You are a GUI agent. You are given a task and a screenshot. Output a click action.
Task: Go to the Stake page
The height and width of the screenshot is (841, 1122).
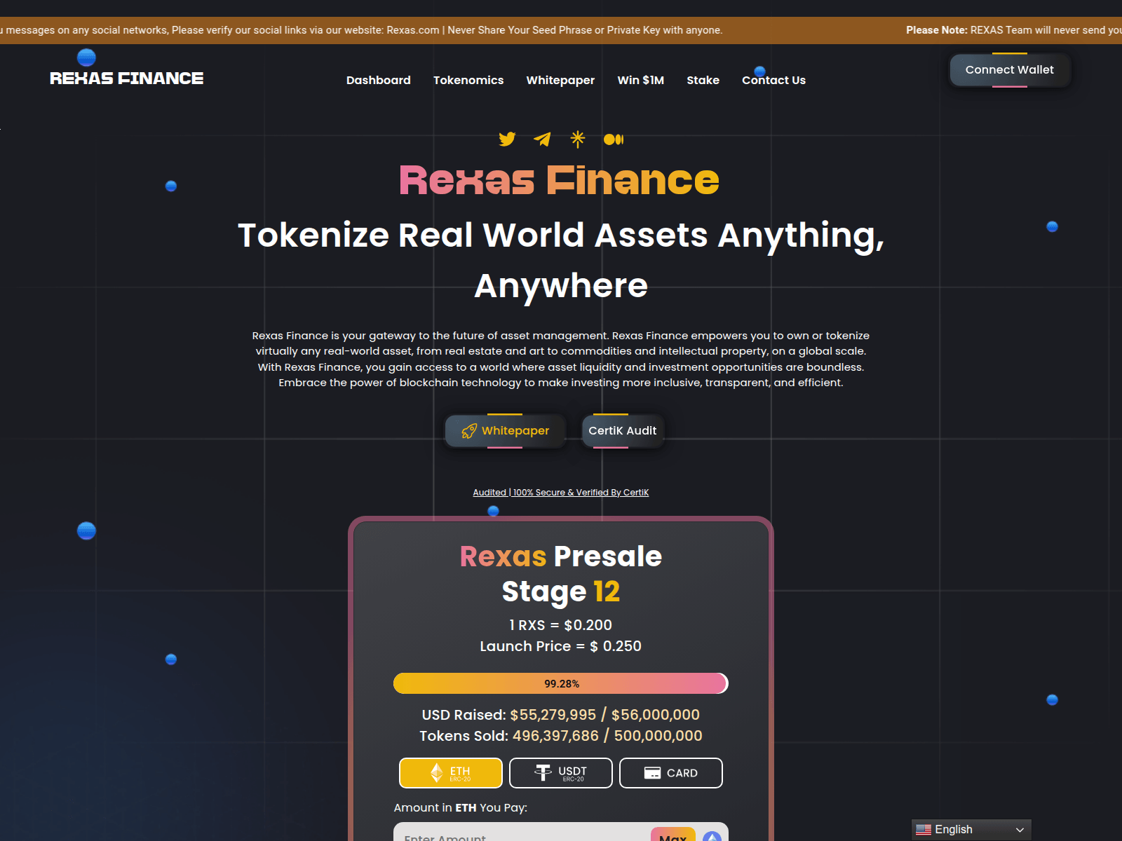(x=703, y=80)
